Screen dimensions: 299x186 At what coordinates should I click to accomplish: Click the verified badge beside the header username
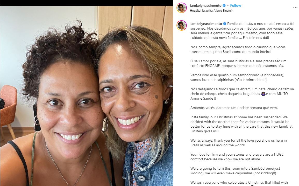(x=224, y=5)
